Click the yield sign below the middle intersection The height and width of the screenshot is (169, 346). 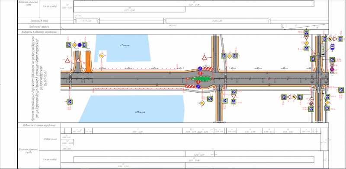click(234, 96)
